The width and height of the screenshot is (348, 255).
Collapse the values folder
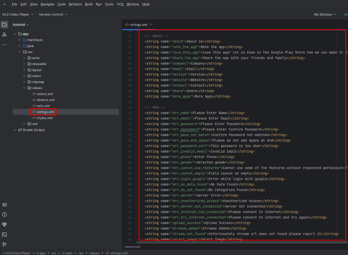(x=24, y=88)
